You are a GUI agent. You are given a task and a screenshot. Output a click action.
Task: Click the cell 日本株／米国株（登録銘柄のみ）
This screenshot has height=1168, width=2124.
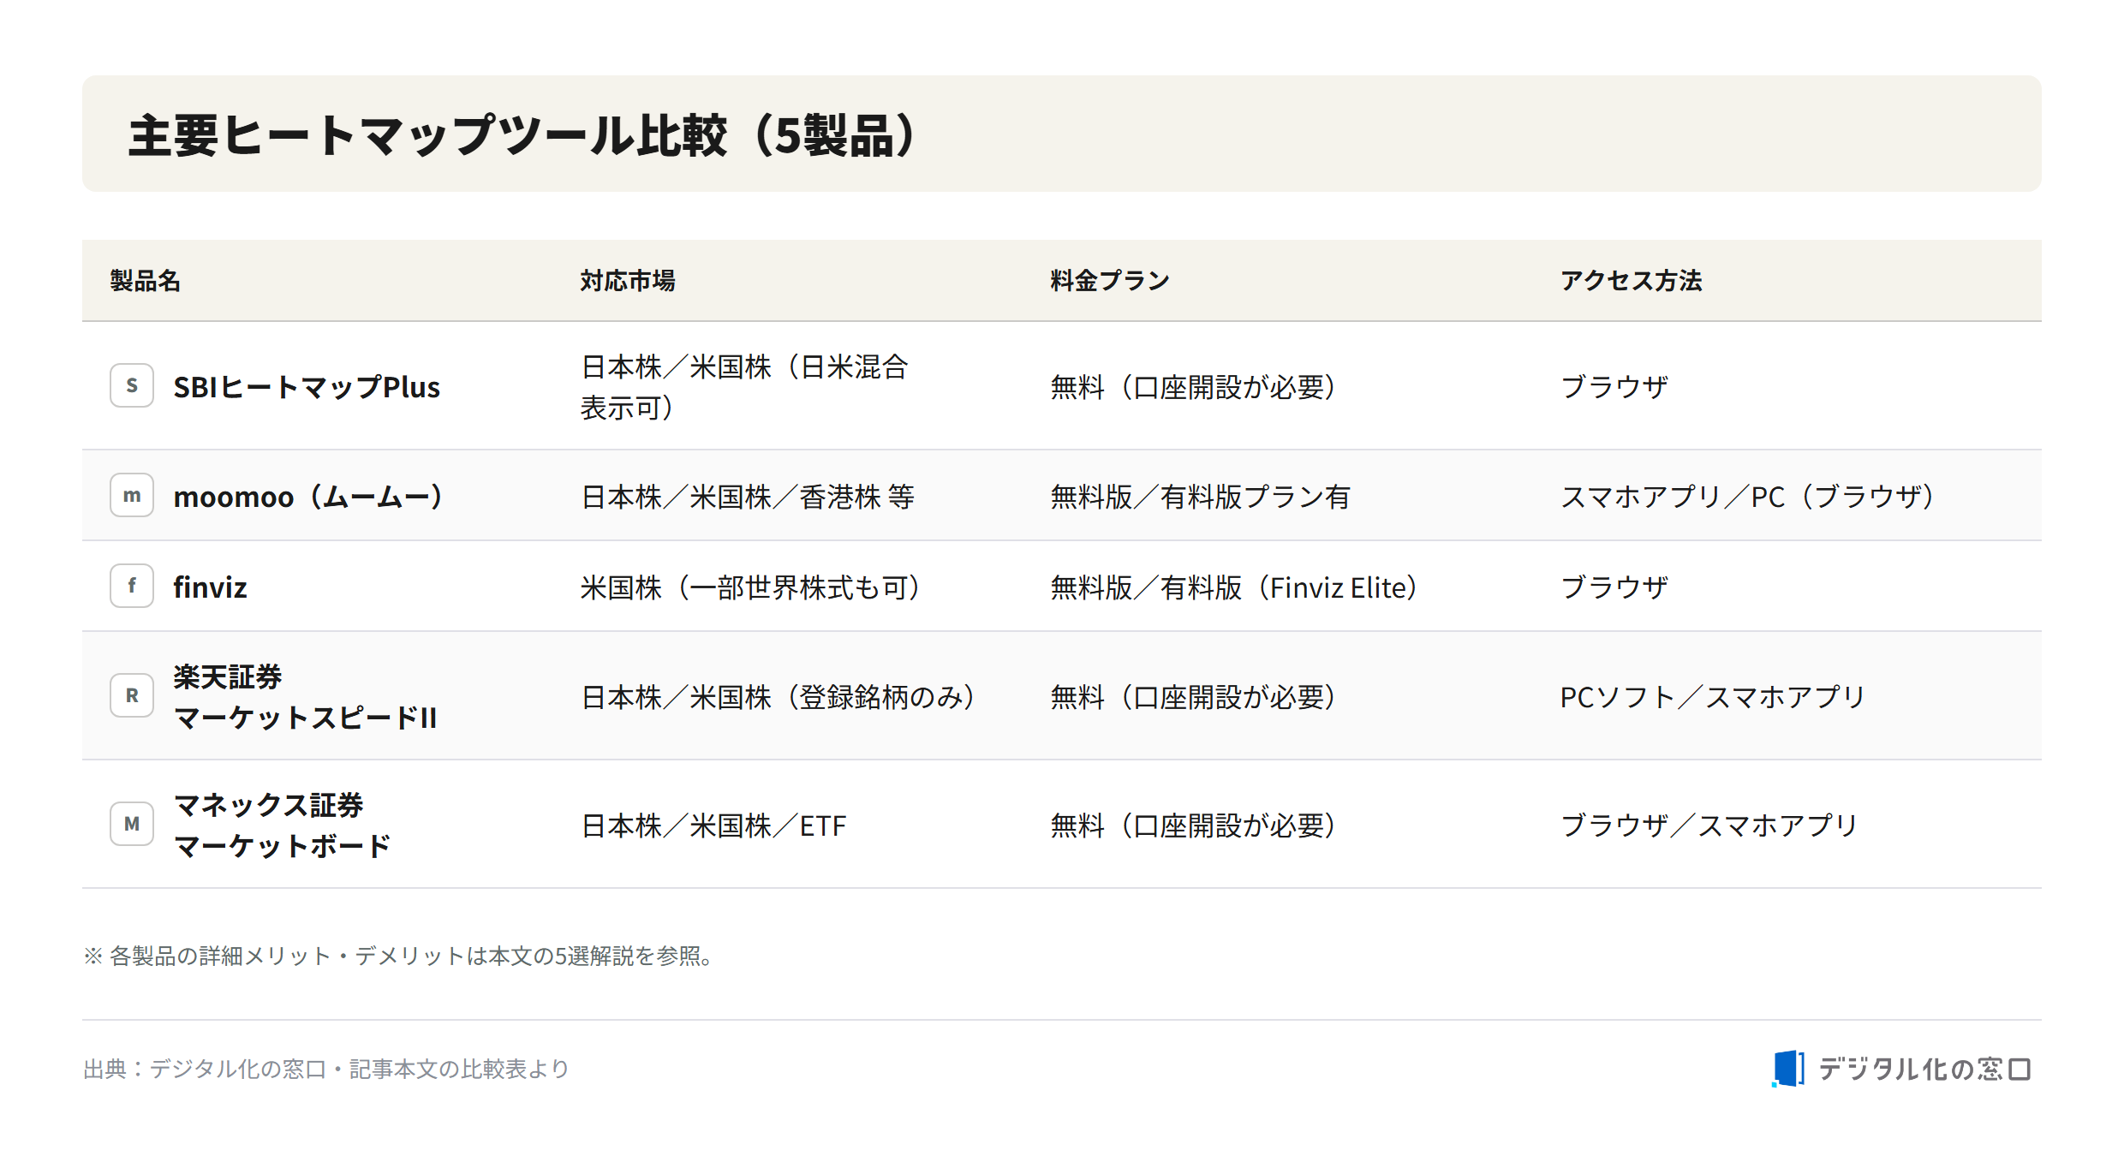[779, 697]
